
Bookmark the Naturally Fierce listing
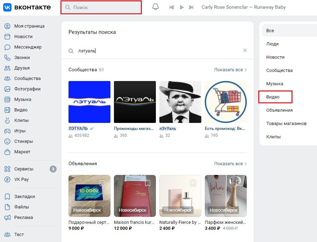coord(193,183)
